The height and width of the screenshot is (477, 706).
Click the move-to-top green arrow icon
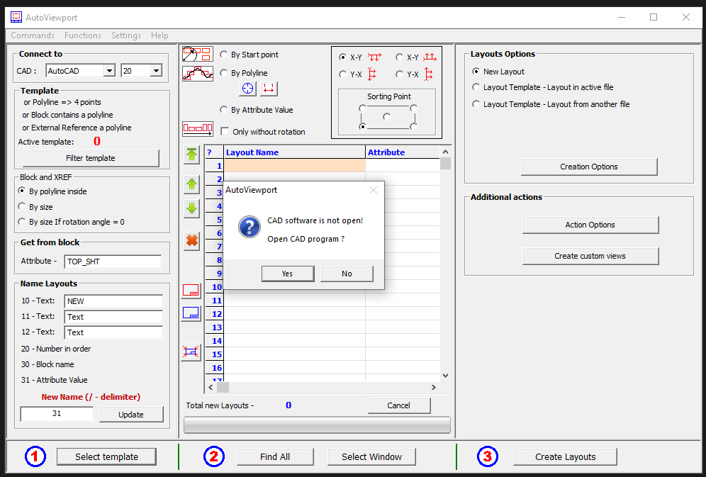click(x=191, y=155)
